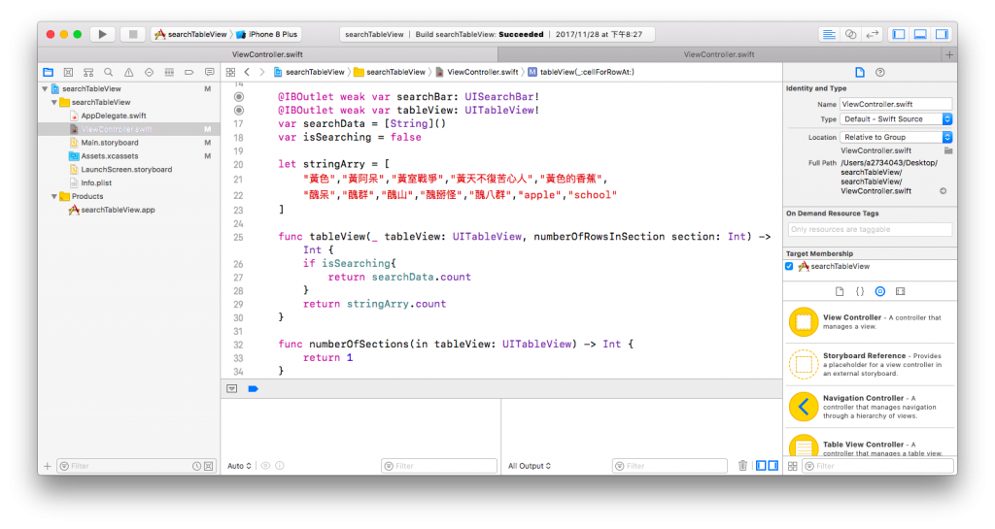The width and height of the screenshot is (995, 529).
Task: Open the All Output console dropdown
Action: tap(530, 466)
